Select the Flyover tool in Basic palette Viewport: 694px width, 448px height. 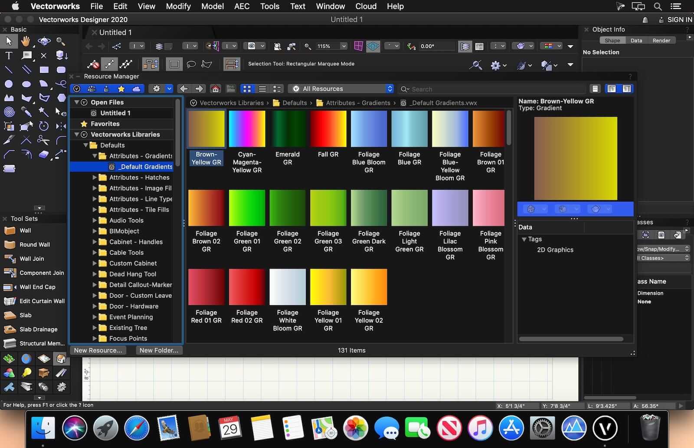(44, 41)
